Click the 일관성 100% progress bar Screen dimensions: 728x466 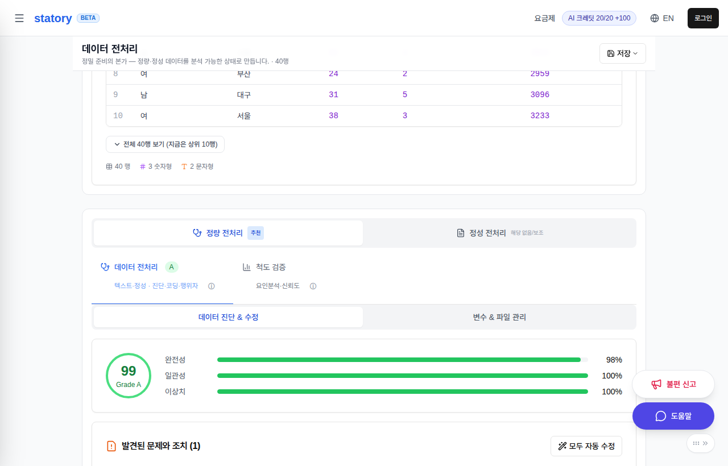click(403, 376)
